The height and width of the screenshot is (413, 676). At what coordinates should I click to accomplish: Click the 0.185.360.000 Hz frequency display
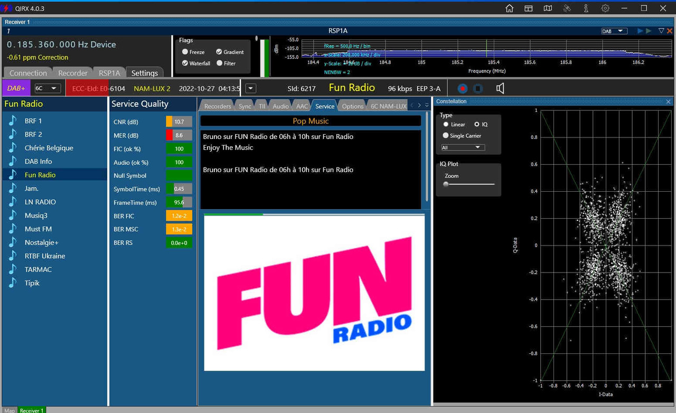click(61, 44)
